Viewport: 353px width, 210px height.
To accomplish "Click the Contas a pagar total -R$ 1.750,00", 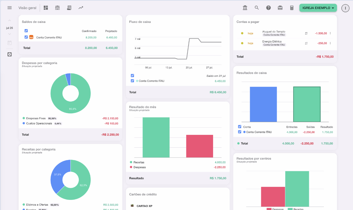I will pyautogui.click(x=325, y=57).
